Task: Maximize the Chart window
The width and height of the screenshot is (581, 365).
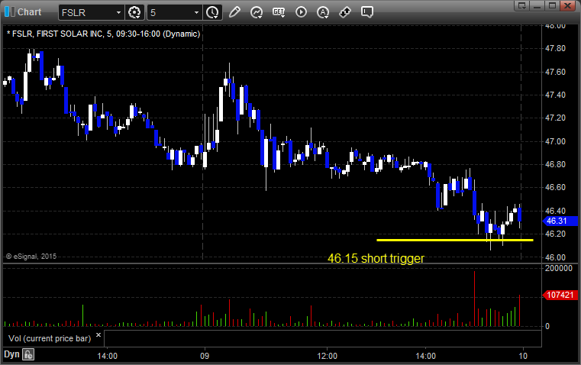Action: click(x=552, y=5)
